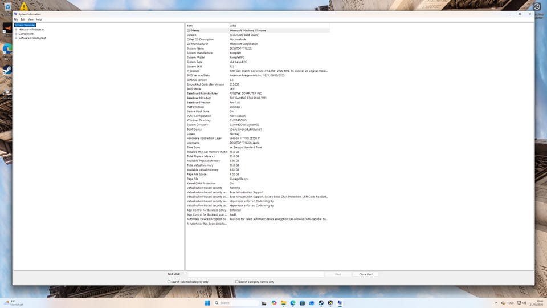Enable Search selected category only checkbox
The width and height of the screenshot is (547, 308).
169,282
